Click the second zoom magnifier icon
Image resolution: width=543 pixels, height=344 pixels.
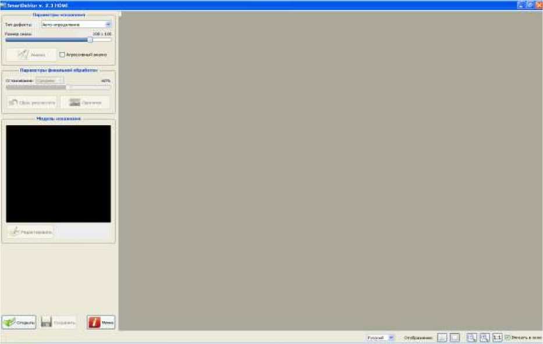[x=484, y=338]
